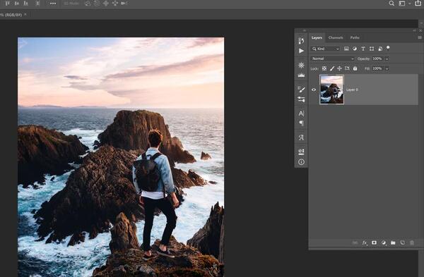Viewport: 424px width, 277px height.
Task: Click the Fill 100% value field
Action: click(377, 68)
